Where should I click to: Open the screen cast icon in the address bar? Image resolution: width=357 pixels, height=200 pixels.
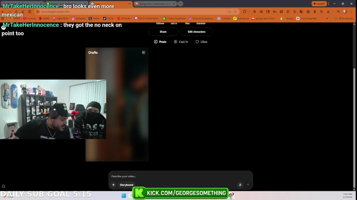coord(229,12)
